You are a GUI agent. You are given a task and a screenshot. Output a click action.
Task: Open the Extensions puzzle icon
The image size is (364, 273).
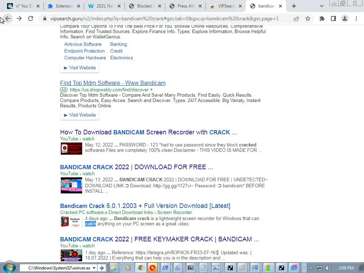322,18
